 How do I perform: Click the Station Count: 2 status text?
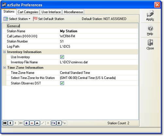click(118, 123)
